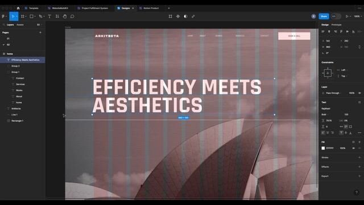This screenshot has height=205, width=364.
Task: Click the white fill color swatch
Action: pyautogui.click(x=323, y=148)
